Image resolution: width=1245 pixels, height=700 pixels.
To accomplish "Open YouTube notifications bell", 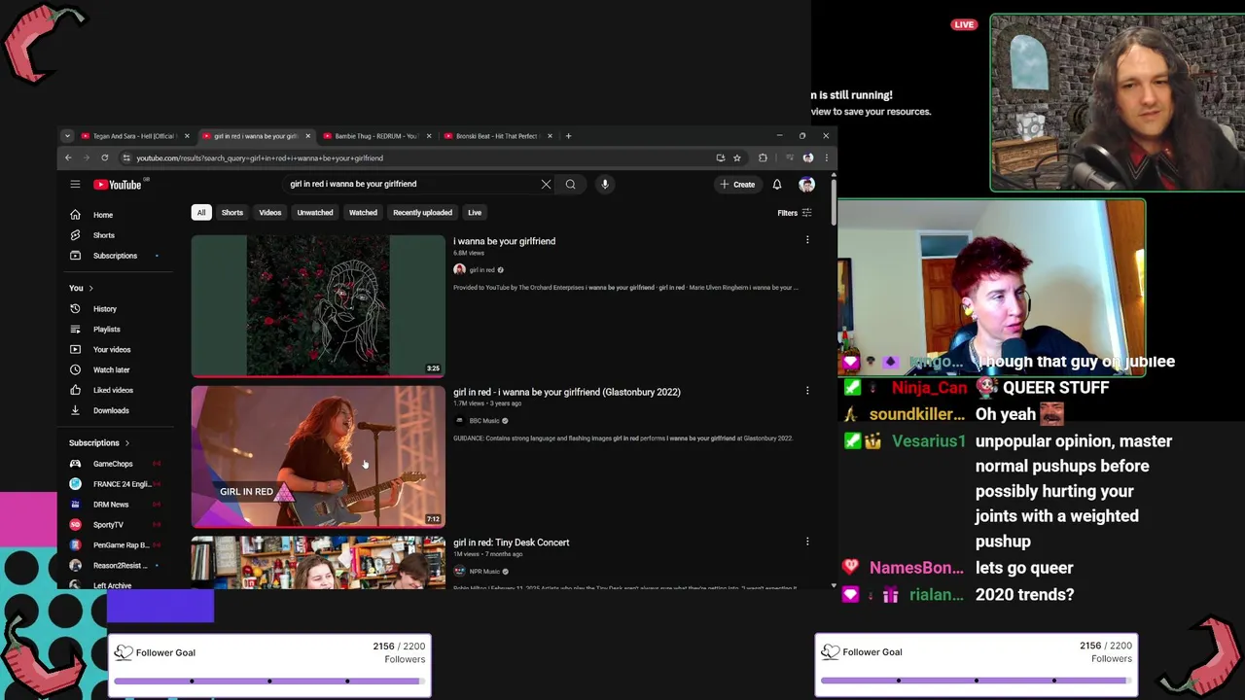I will pos(777,184).
